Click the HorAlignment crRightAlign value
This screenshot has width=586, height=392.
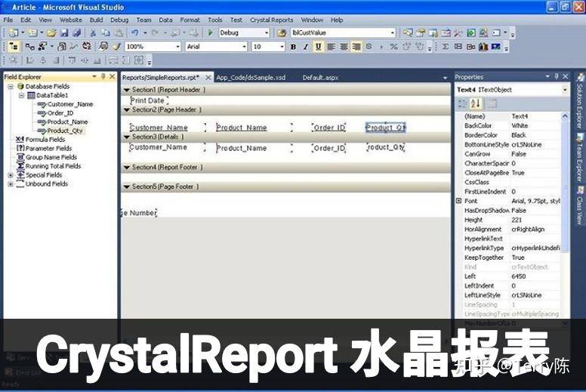(535, 229)
